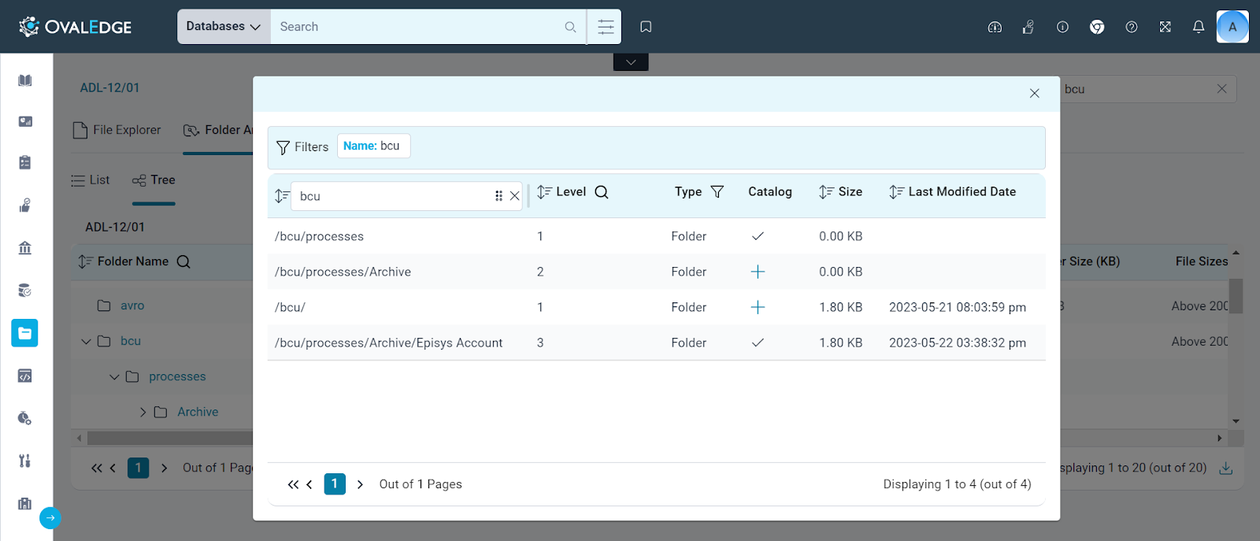Close the filter dialog
1260x541 pixels.
1034,93
